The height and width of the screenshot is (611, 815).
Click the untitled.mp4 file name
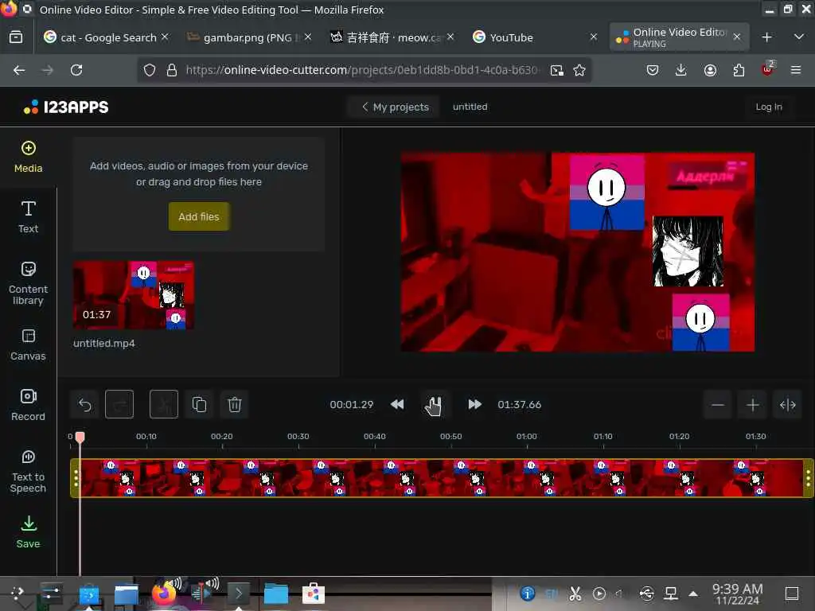click(104, 344)
